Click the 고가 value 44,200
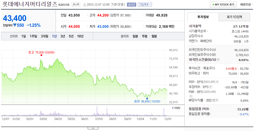The width and height of the screenshot is (254, 131). pos(103,15)
